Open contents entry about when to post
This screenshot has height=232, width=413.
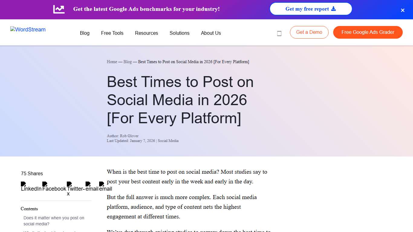pos(54,221)
